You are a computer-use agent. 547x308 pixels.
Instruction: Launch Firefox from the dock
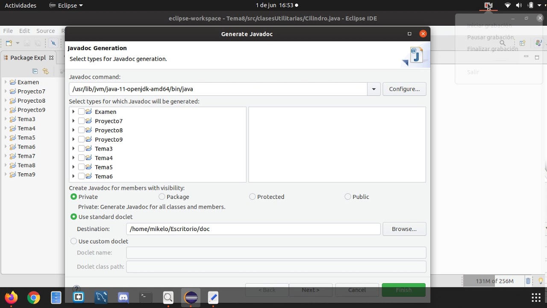click(11, 297)
